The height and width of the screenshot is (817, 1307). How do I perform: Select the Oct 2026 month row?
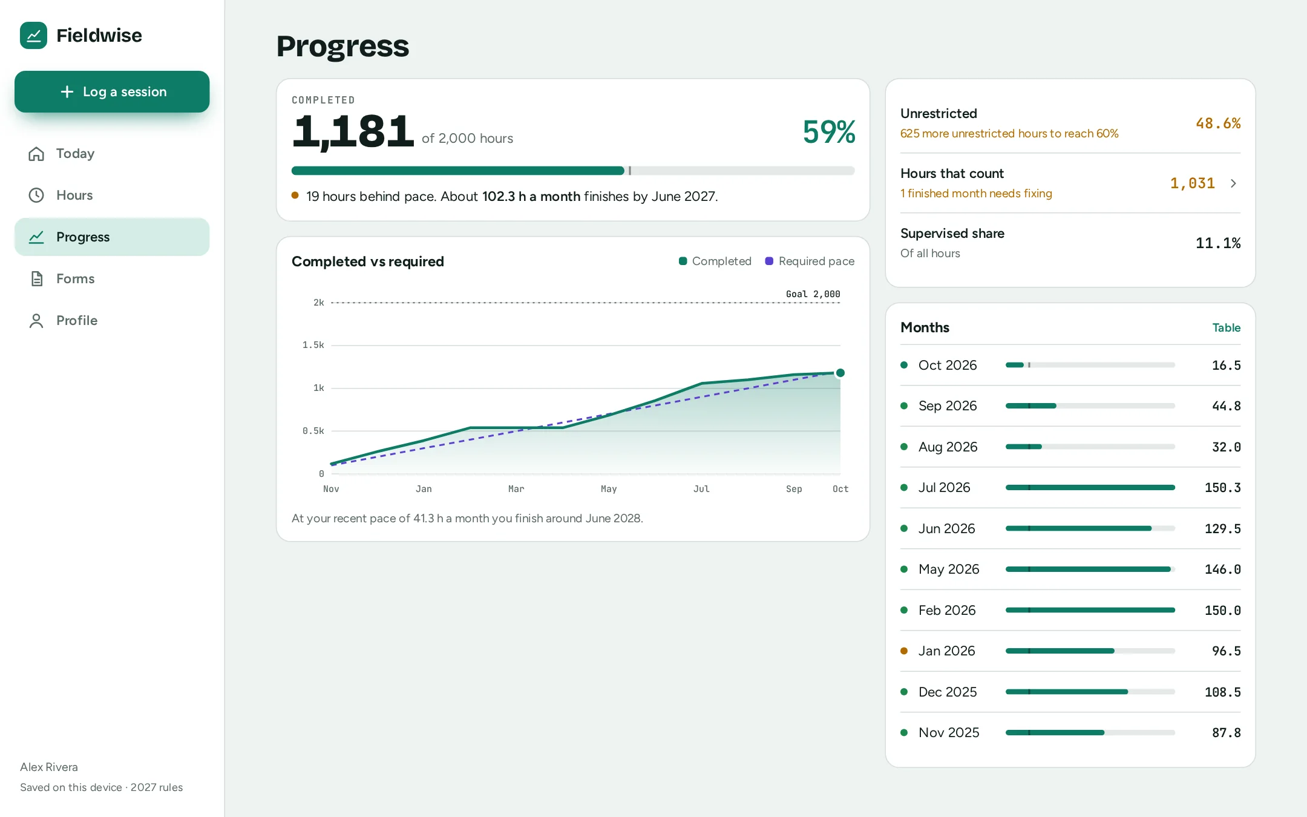tap(1070, 366)
